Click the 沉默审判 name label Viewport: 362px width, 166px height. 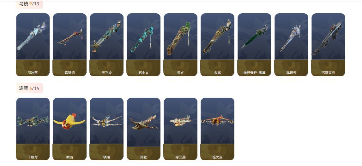328,73
